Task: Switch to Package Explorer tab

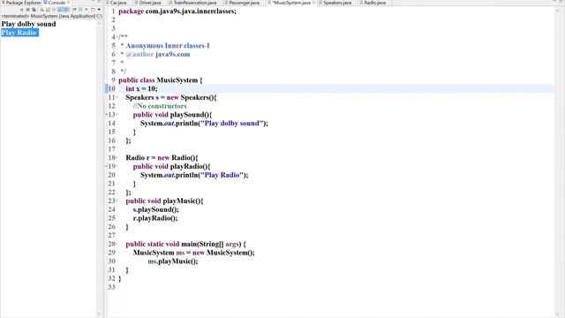Action: pos(21,3)
